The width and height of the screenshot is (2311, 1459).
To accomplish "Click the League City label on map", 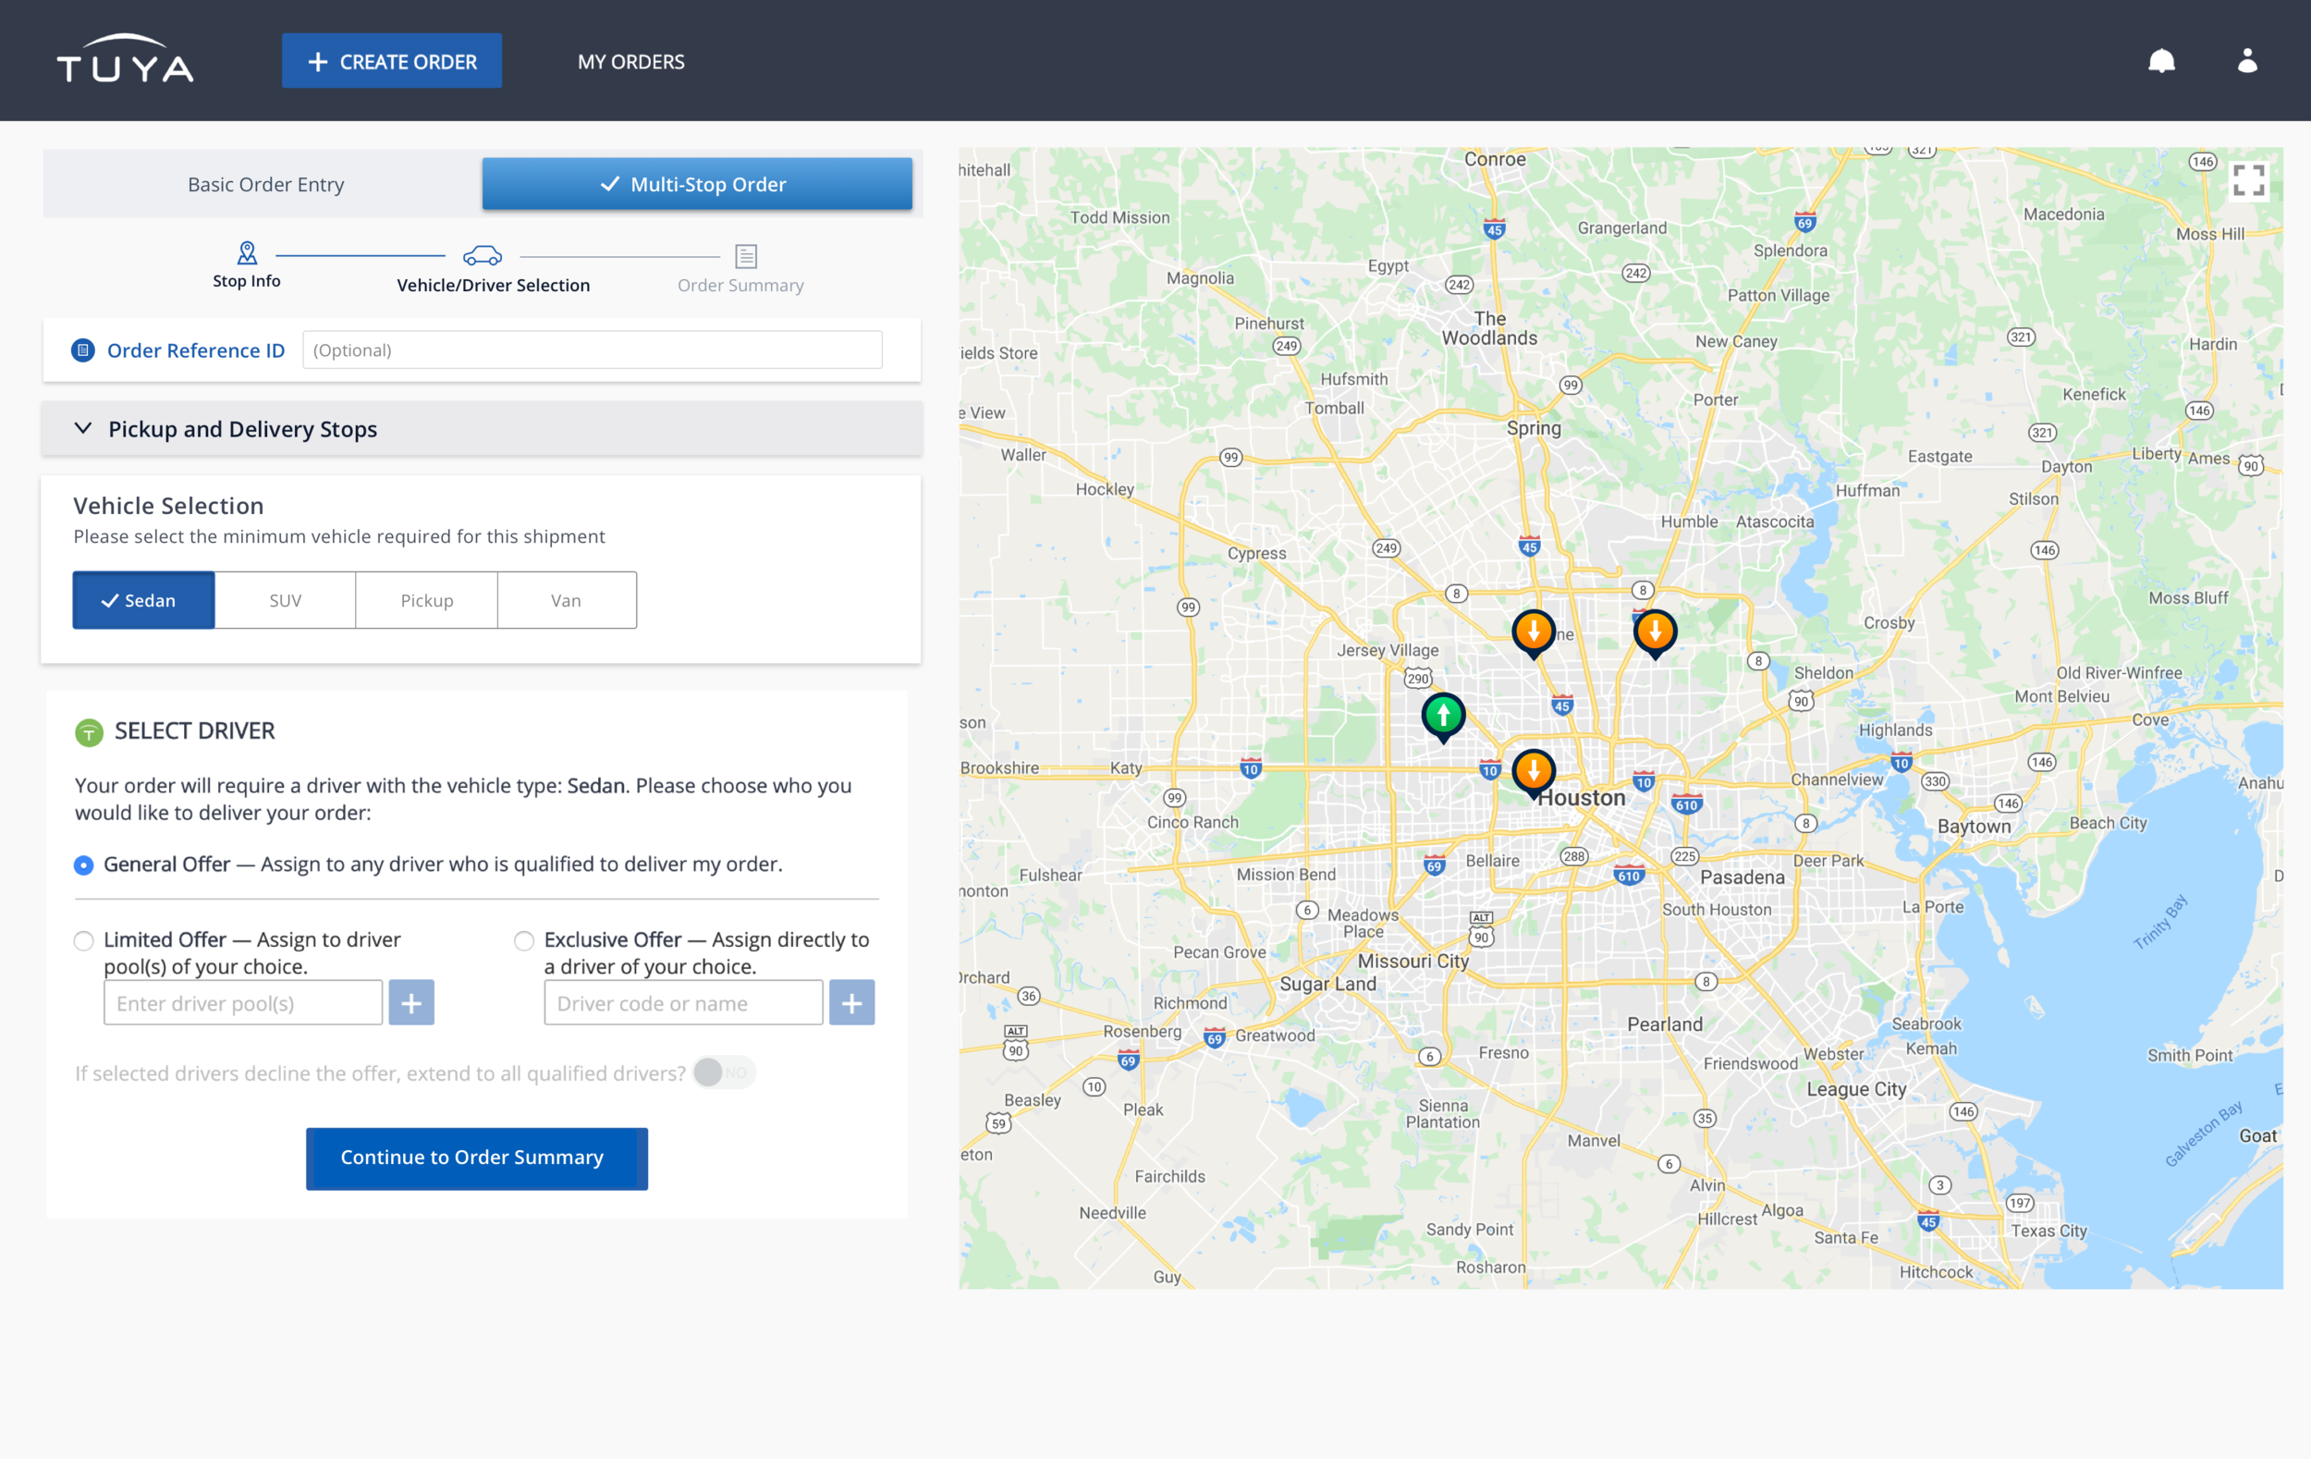I will 1857,1089.
